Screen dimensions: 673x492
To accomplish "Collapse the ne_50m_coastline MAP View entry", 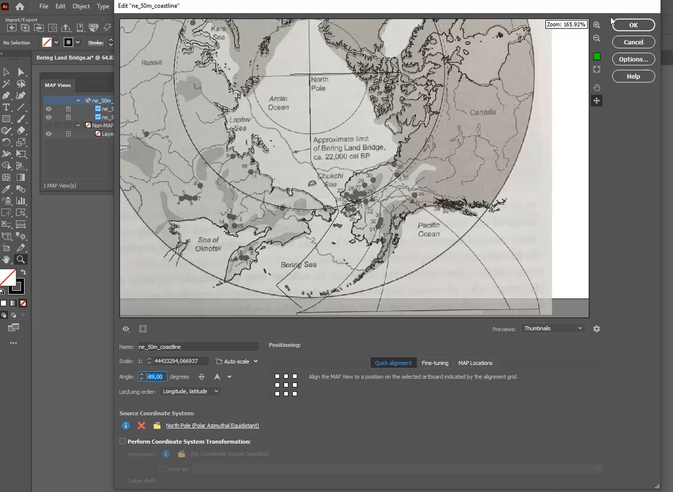I will tap(78, 100).
